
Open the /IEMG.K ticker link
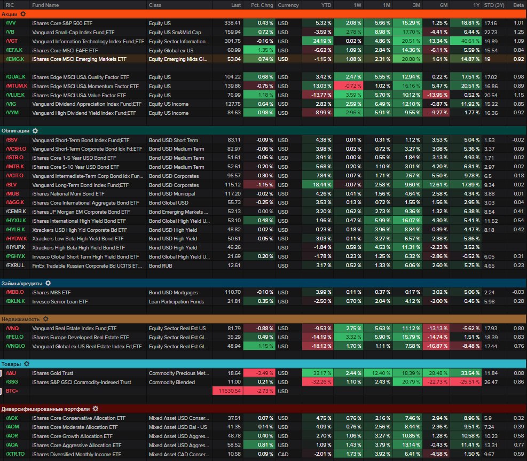pyautogui.click(x=15, y=59)
